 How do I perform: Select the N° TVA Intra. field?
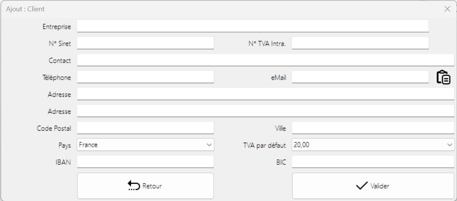(x=360, y=43)
